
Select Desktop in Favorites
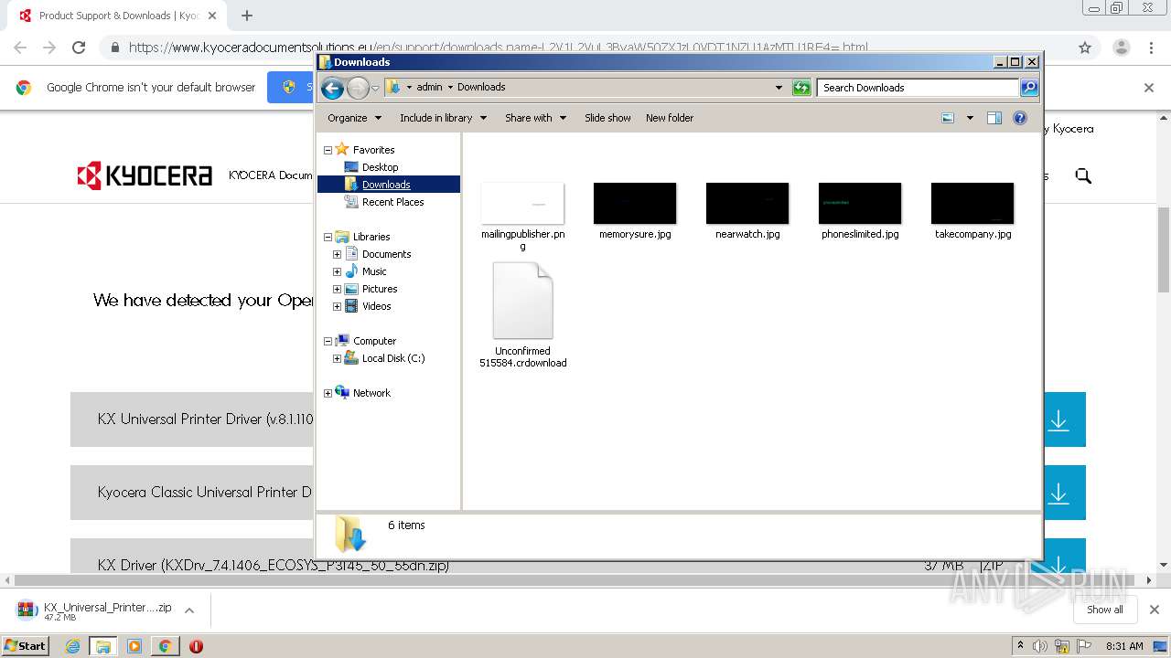[x=380, y=167]
